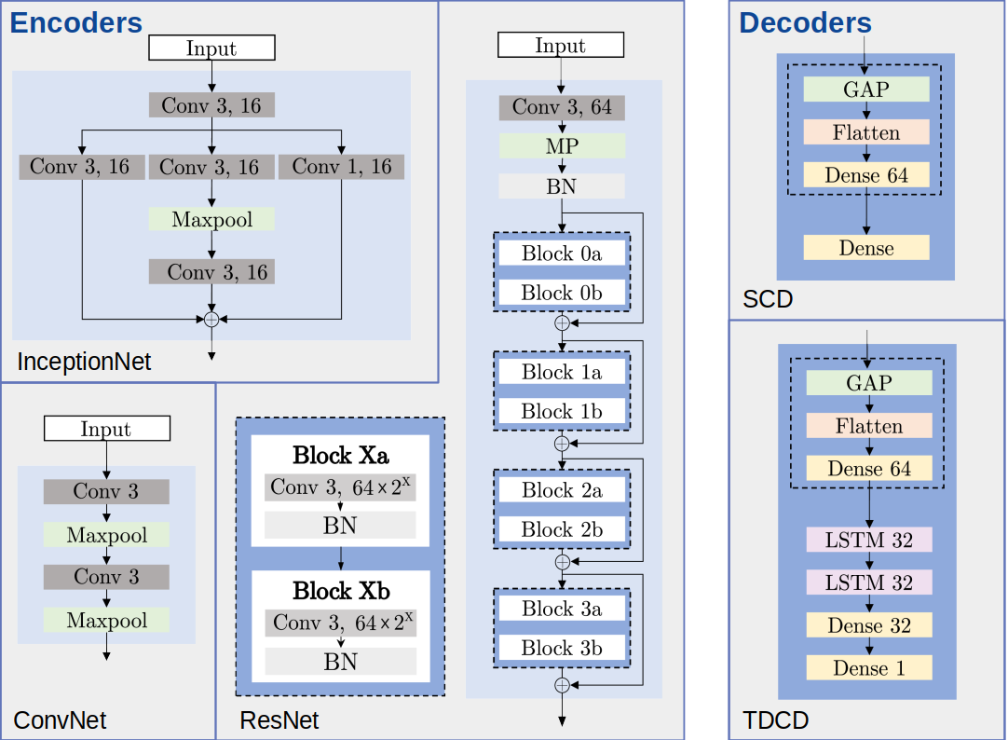
Task: Select the Dense 1 output layer
Action: tap(869, 668)
